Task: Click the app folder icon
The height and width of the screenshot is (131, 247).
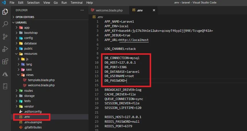Action: (x=21, y=28)
